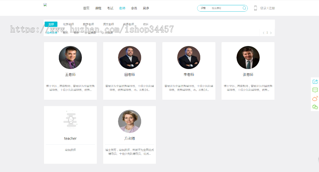319x172 pixels.
Task: Go to previous page with left arrow
Action: point(263,33)
